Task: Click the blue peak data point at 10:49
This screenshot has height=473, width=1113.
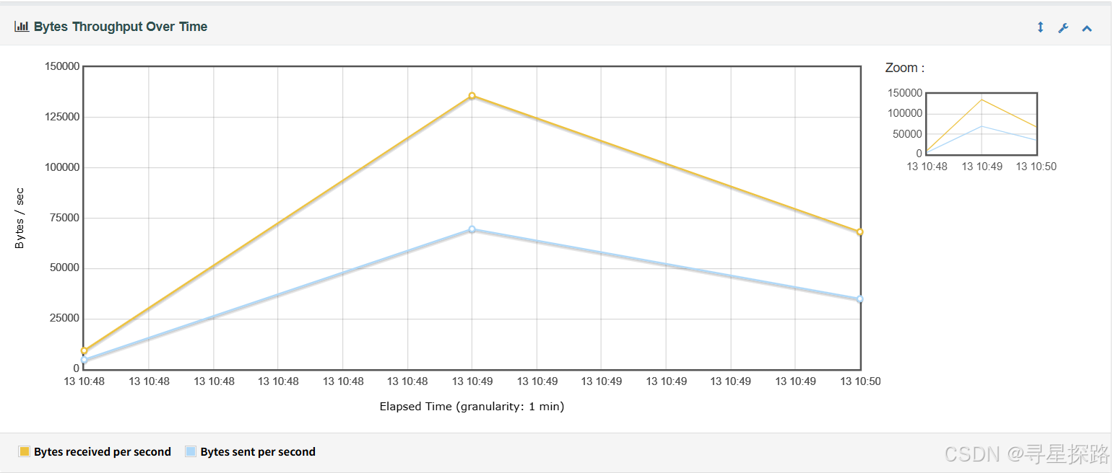Action: [x=472, y=229]
